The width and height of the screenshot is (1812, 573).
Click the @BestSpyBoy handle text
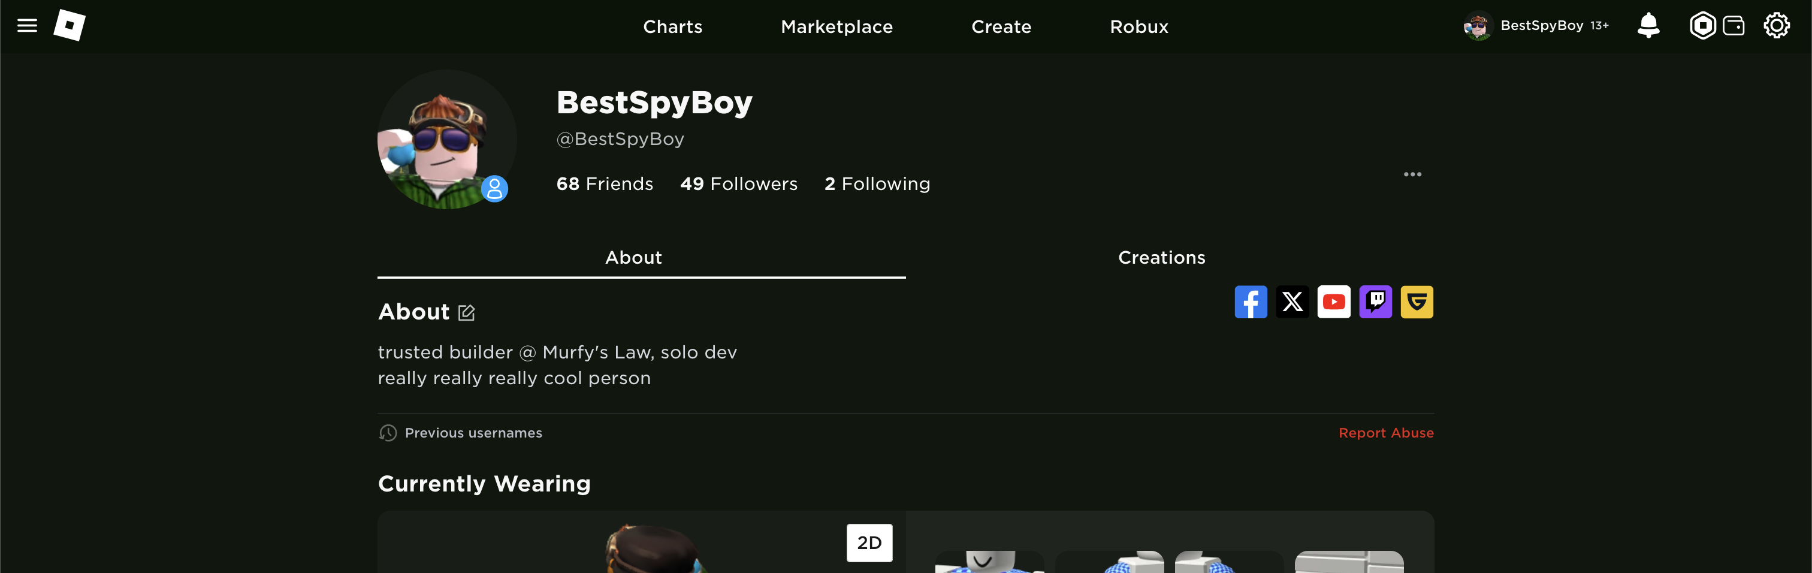point(620,140)
